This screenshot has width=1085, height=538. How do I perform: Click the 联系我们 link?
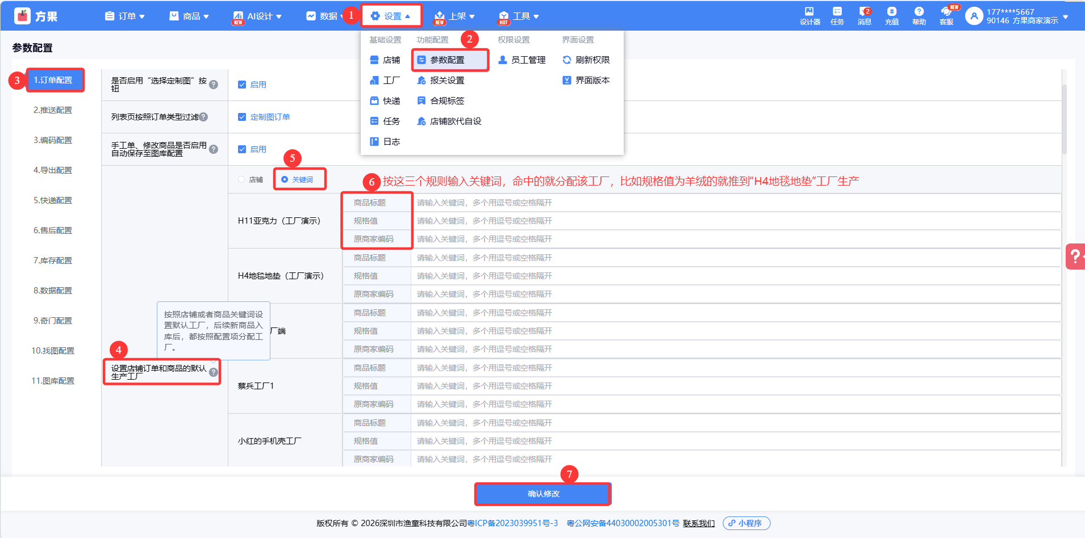pyautogui.click(x=699, y=523)
